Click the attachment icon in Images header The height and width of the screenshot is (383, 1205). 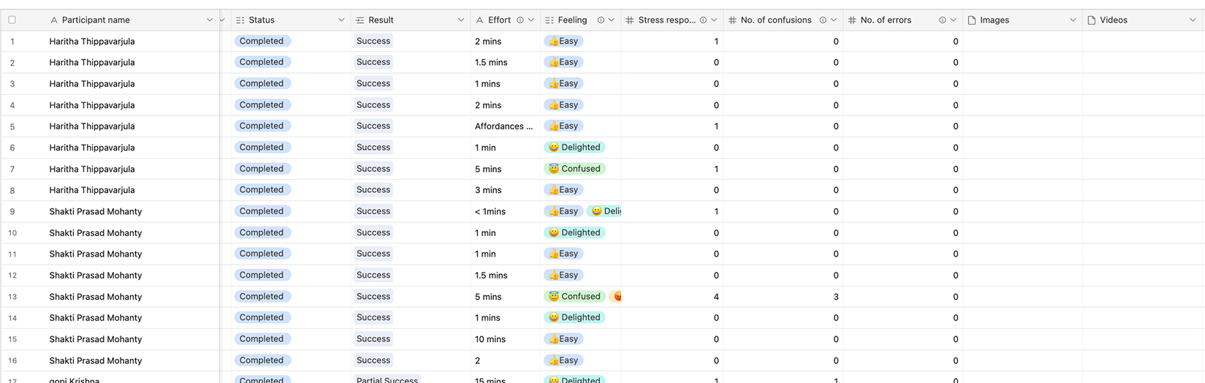(972, 20)
